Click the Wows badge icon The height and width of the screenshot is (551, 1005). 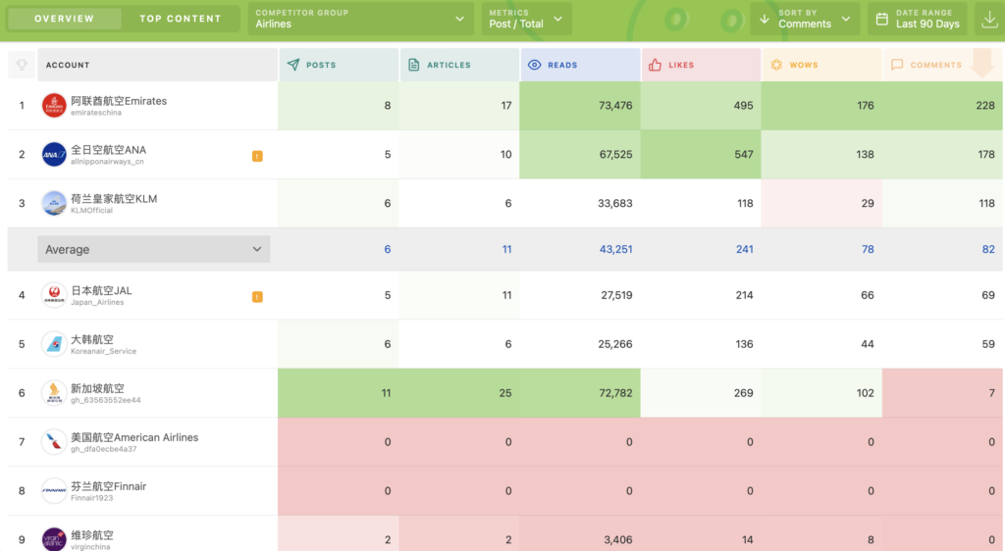click(776, 65)
